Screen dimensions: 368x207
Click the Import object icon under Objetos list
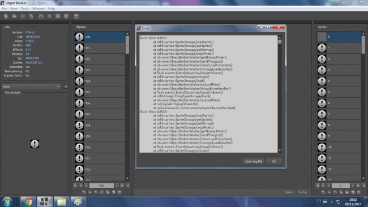point(90,192)
